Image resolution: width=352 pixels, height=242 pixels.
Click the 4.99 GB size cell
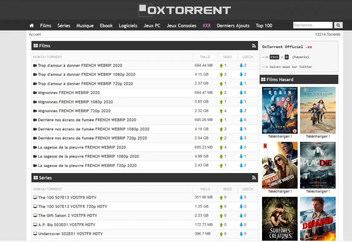pos(201,156)
